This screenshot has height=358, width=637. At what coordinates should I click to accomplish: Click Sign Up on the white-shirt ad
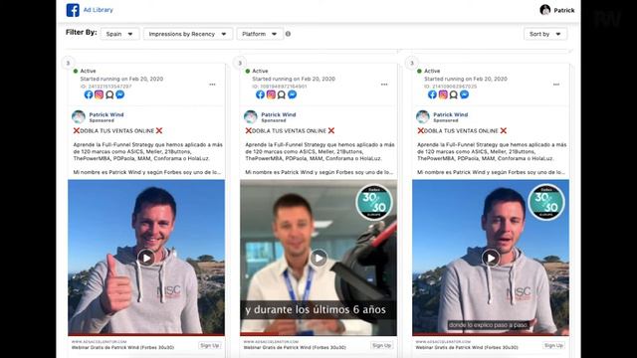[382, 345]
